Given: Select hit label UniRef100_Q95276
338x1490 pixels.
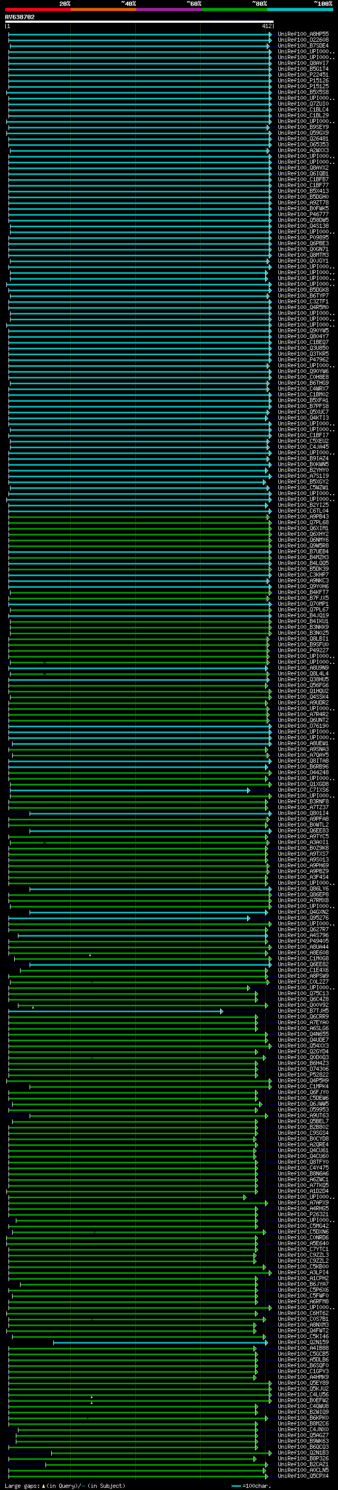Looking at the screenshot, I should (303, 918).
